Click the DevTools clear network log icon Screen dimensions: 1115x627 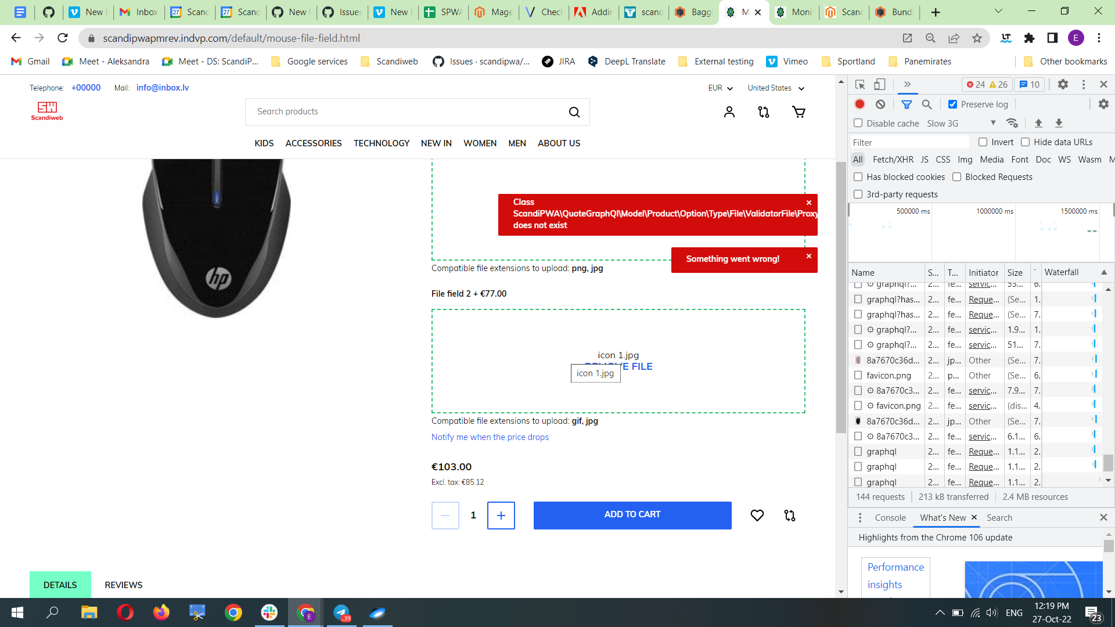click(x=880, y=105)
